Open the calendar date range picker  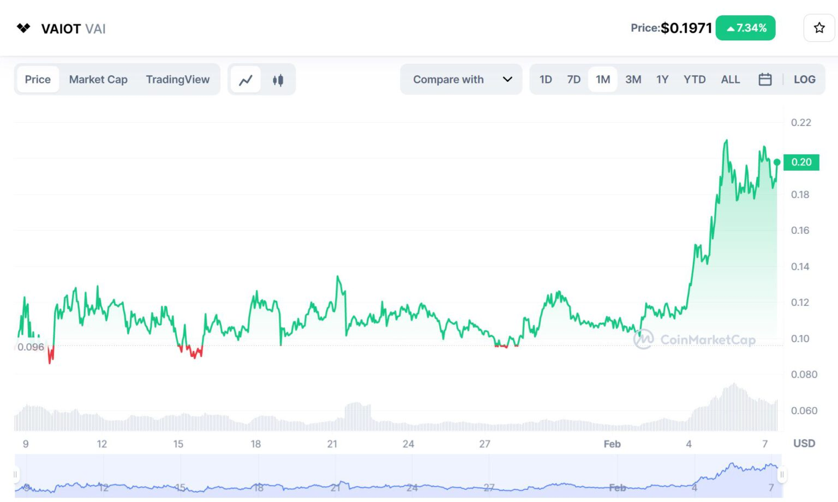pos(765,80)
